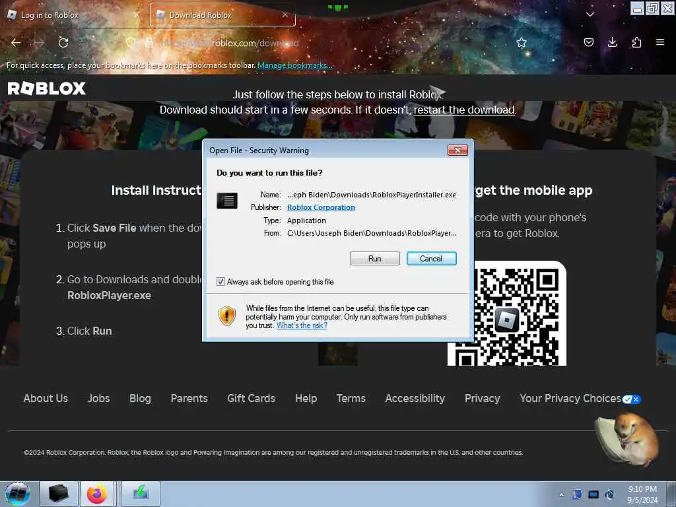Click the globe tray icon beside the clock
This screenshot has width=676, height=507.
(x=609, y=494)
